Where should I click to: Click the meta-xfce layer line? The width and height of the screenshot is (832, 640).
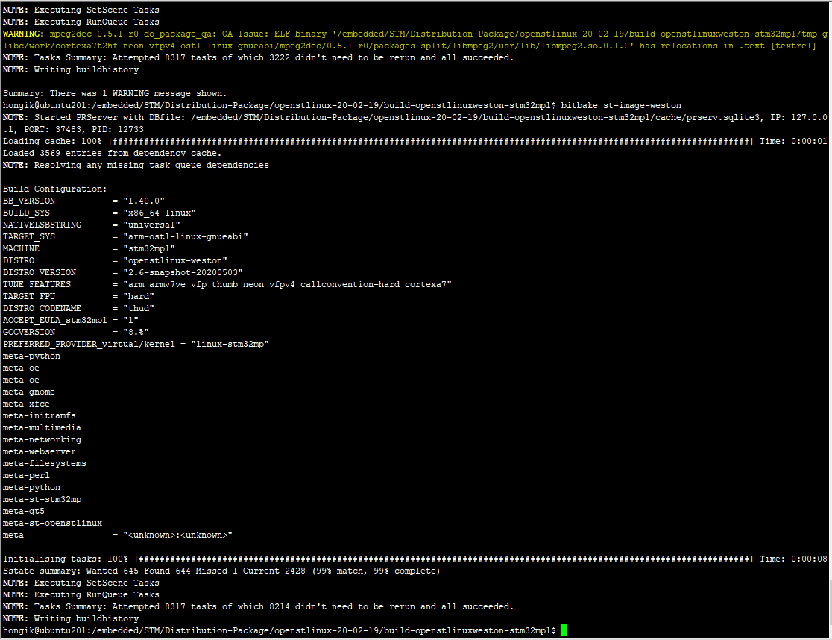(26, 404)
